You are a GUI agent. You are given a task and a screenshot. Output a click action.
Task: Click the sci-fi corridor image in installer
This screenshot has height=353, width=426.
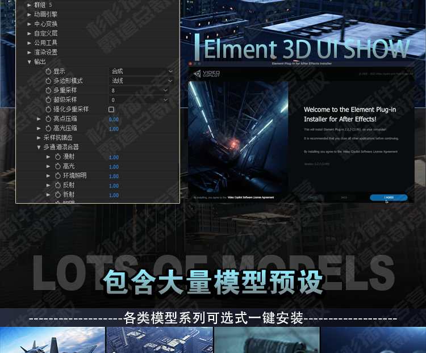[x=238, y=137]
